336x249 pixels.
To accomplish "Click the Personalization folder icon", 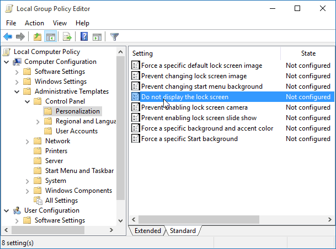I will point(48,111).
